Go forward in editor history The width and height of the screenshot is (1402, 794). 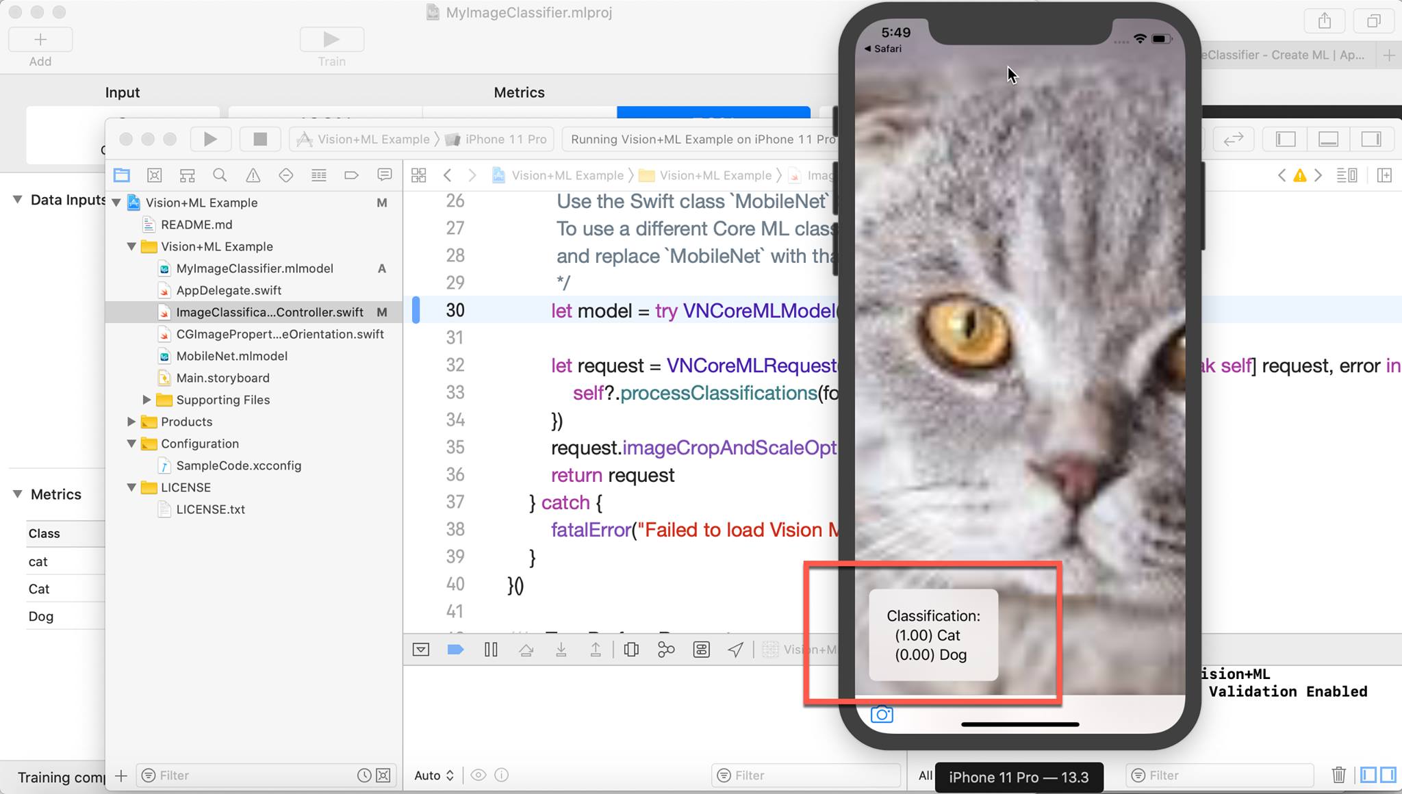click(472, 175)
